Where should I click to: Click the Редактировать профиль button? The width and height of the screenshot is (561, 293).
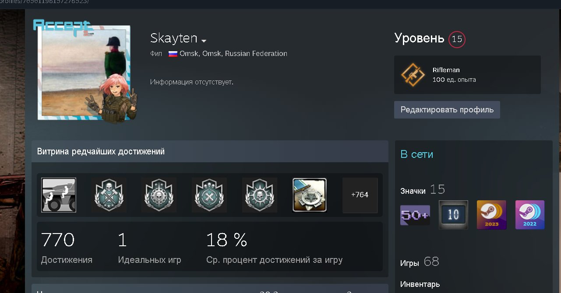[x=447, y=110]
